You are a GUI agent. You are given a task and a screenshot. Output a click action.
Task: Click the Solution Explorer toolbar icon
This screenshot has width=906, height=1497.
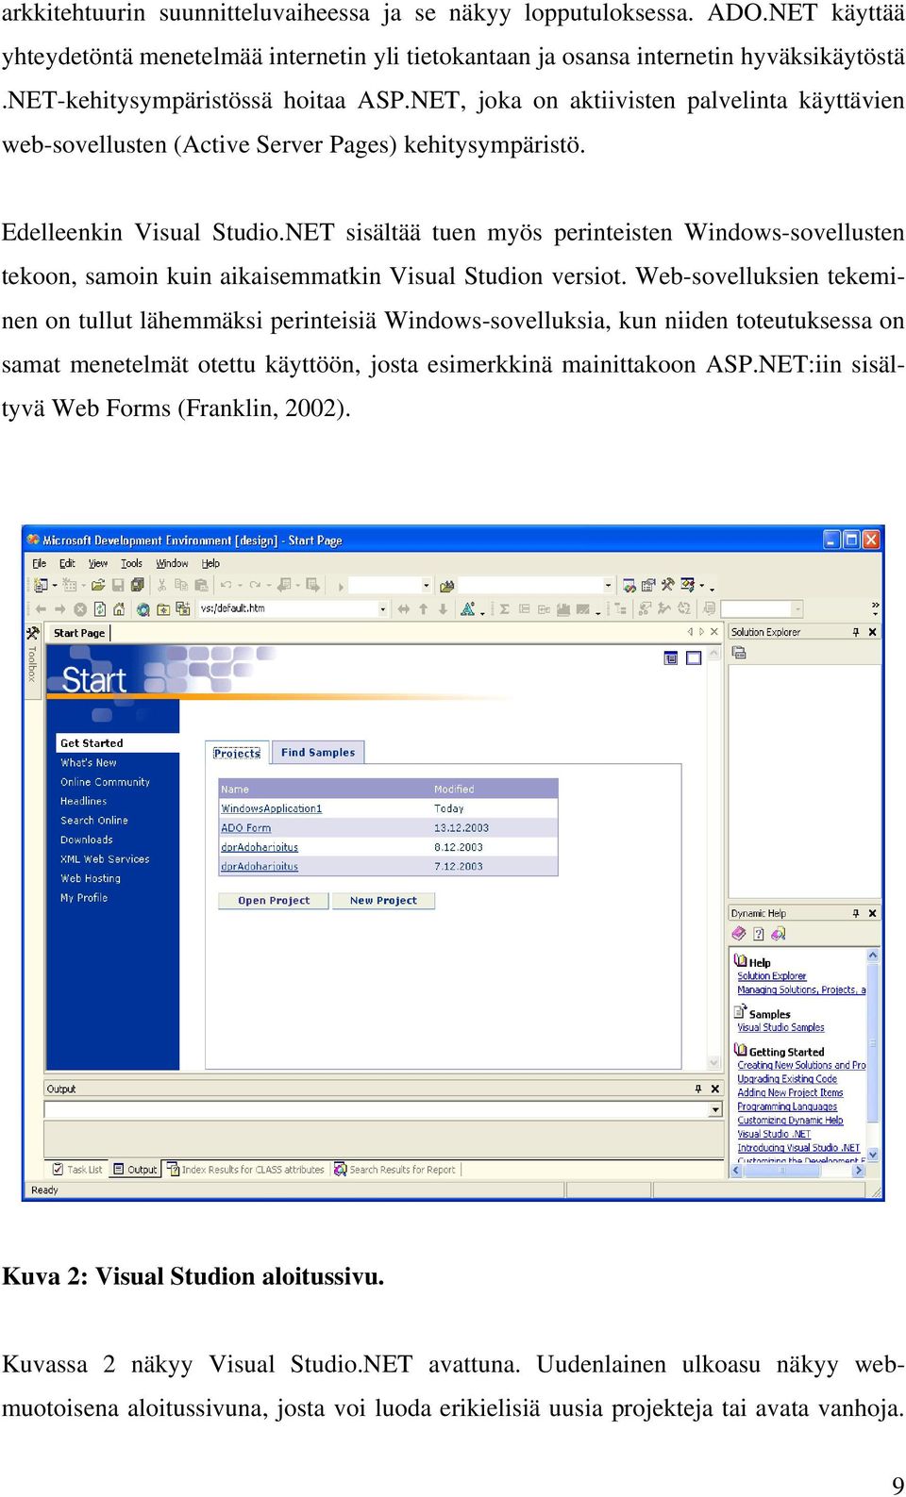coord(629,586)
